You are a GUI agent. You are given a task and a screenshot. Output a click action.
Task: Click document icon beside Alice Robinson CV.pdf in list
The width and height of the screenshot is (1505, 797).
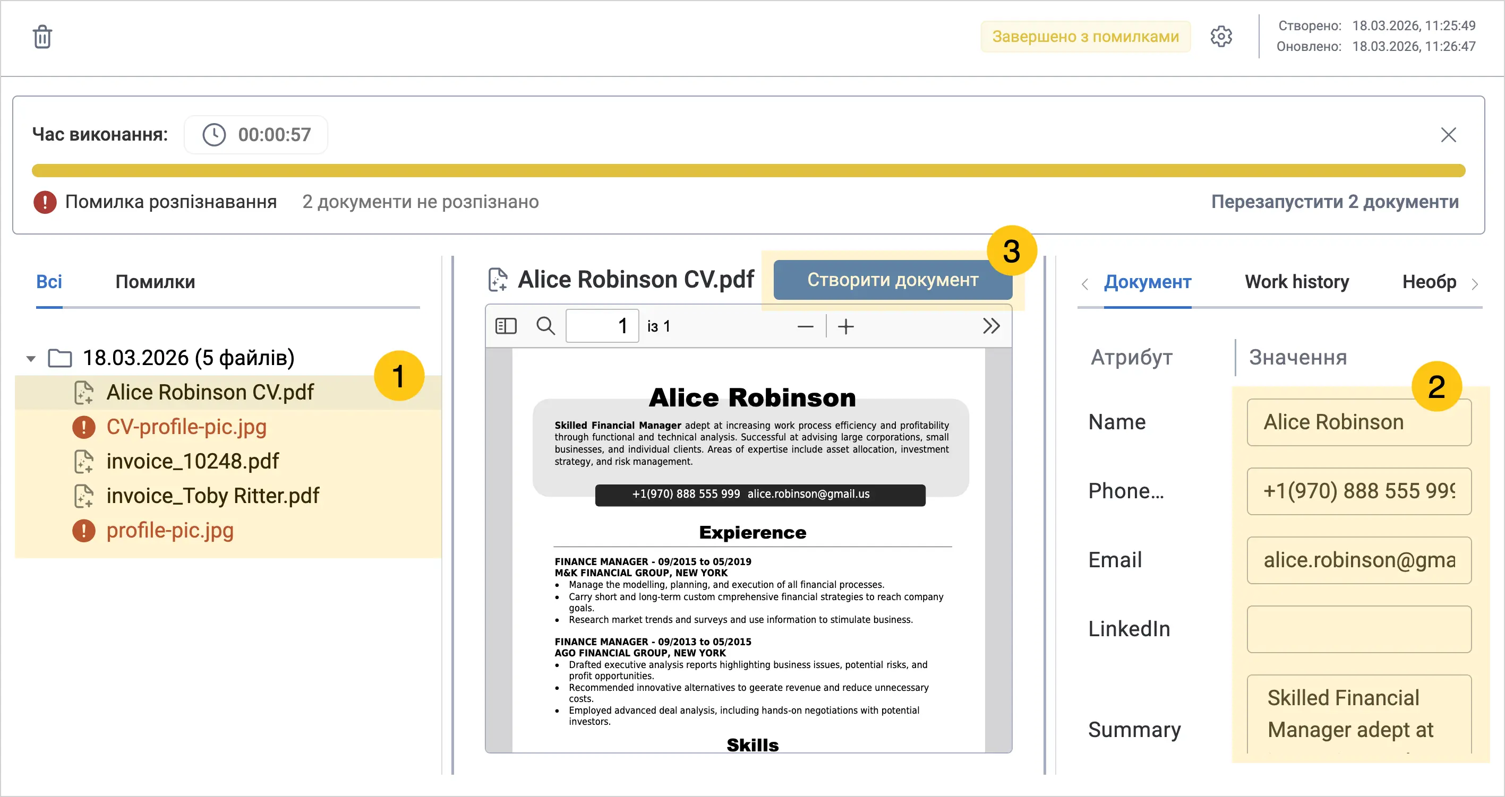(83, 392)
